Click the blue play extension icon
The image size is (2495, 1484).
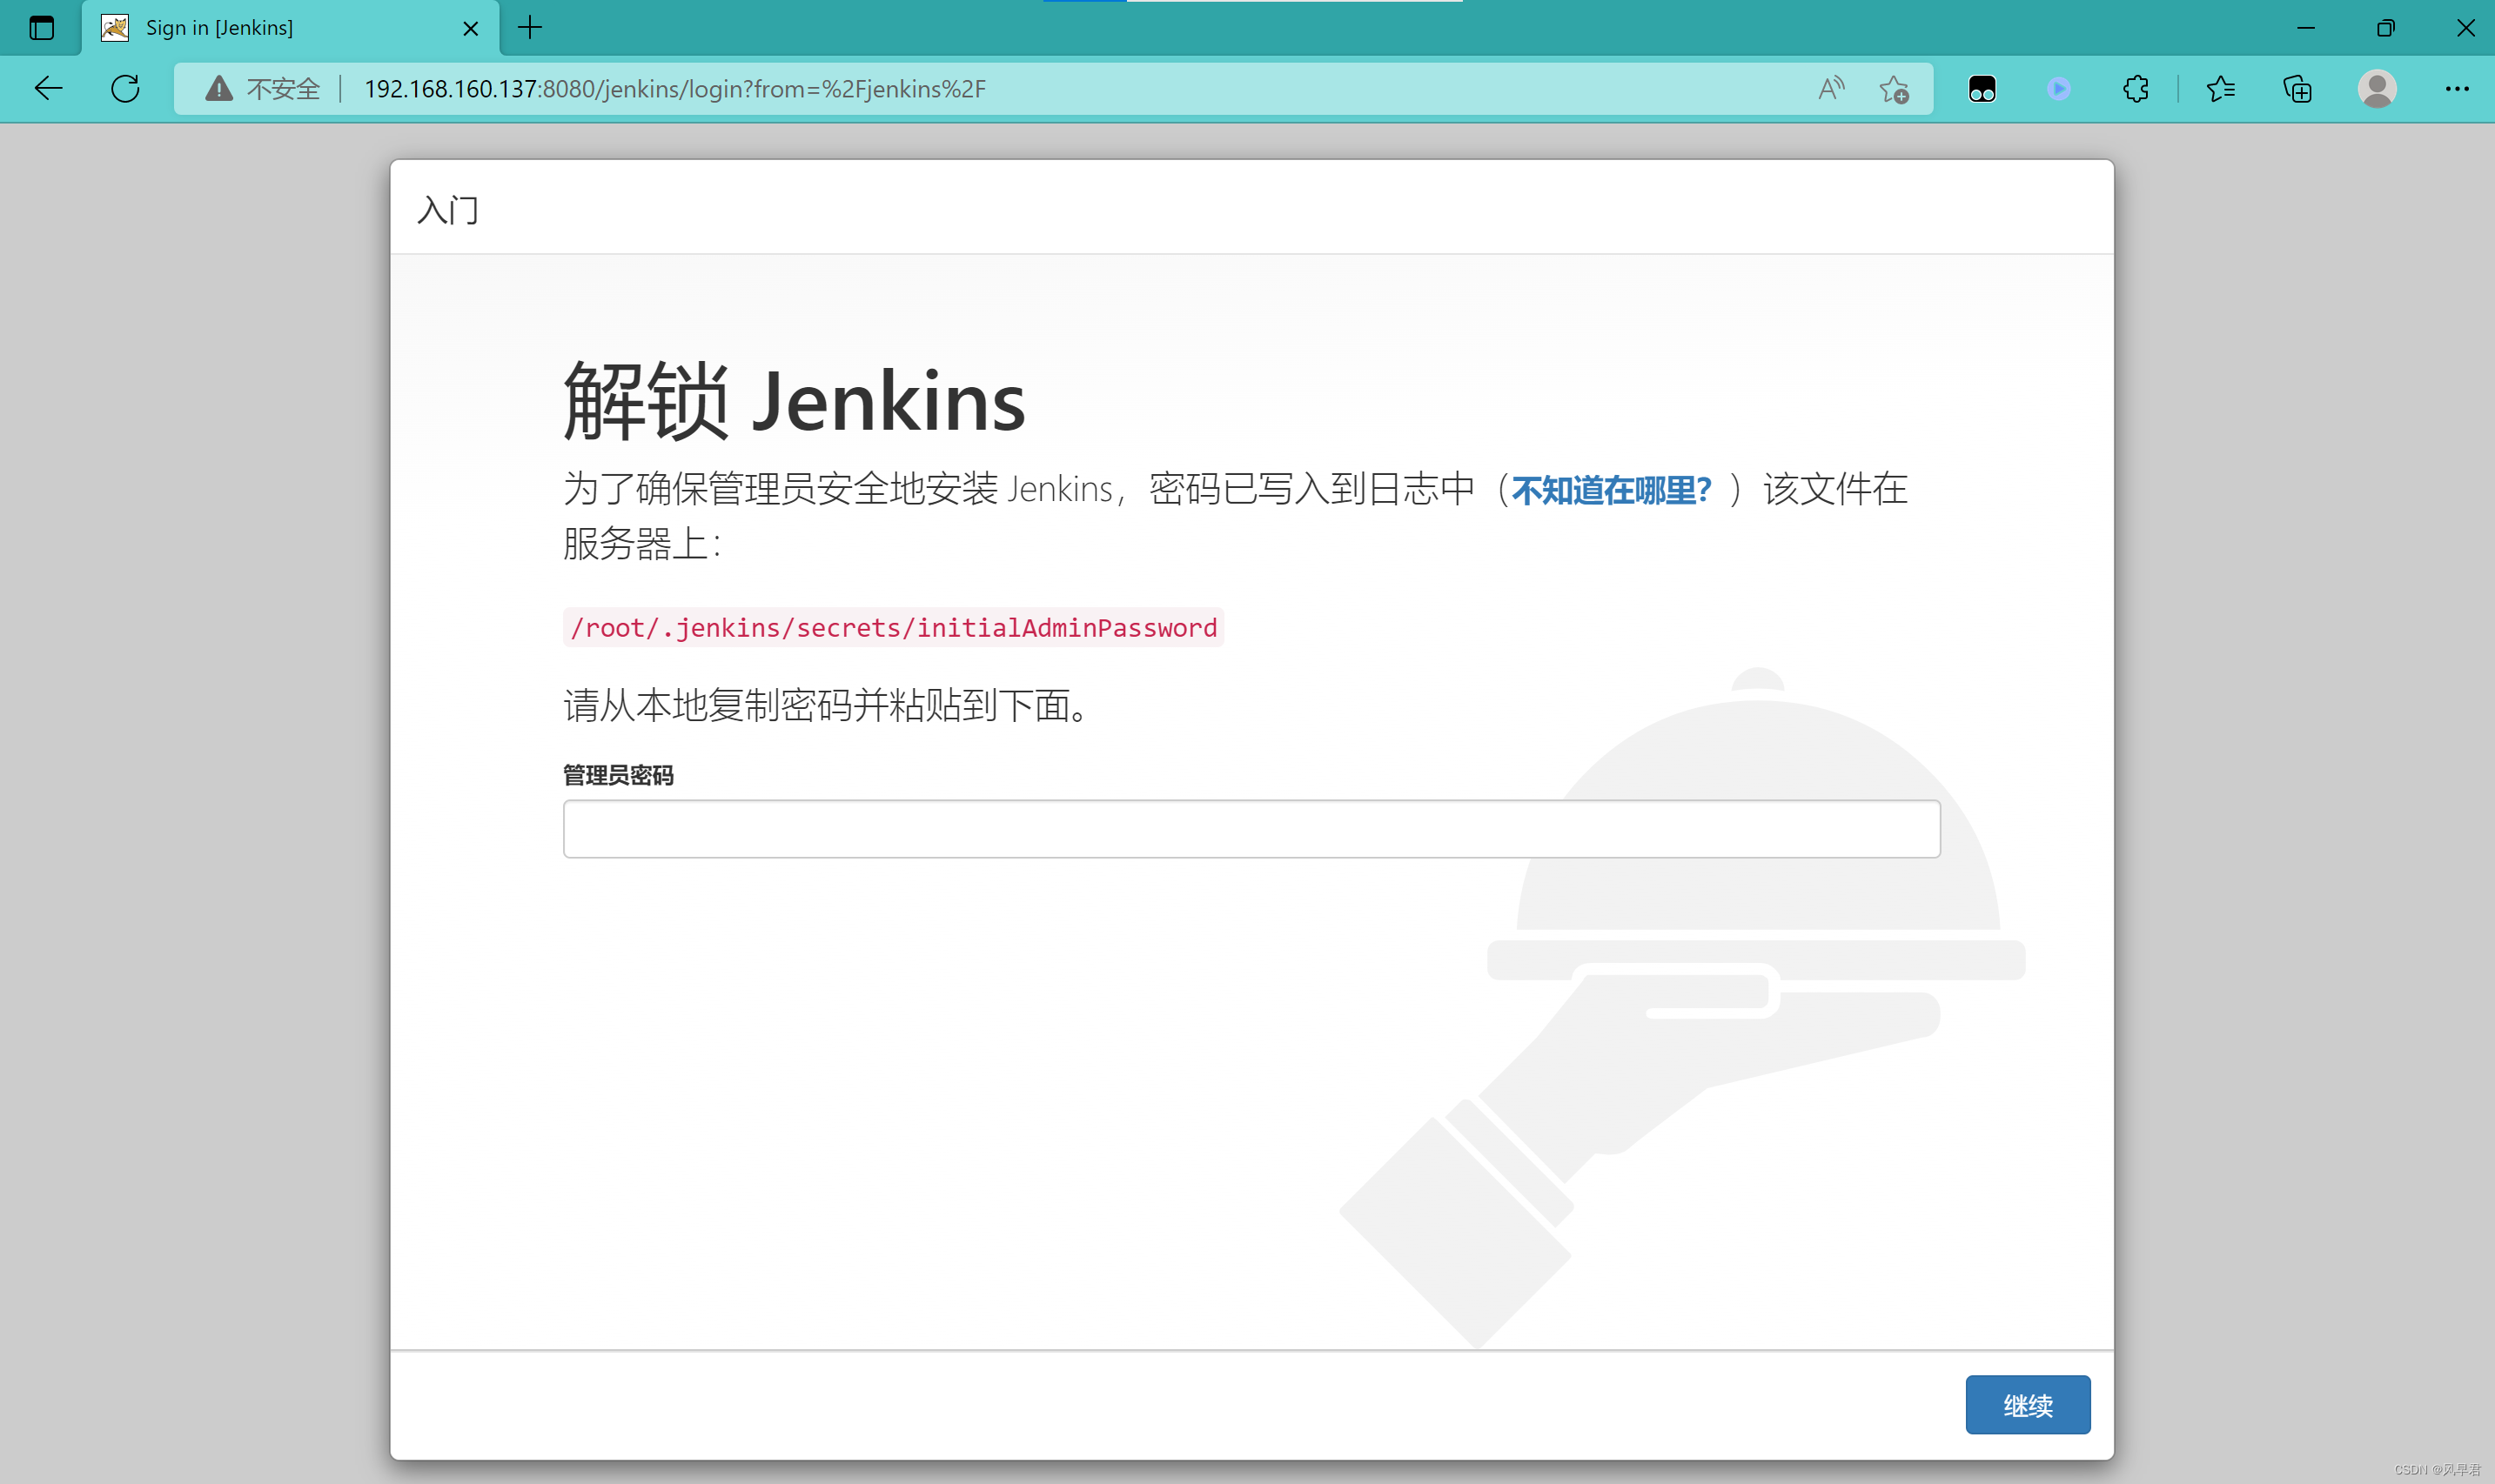(x=2059, y=89)
